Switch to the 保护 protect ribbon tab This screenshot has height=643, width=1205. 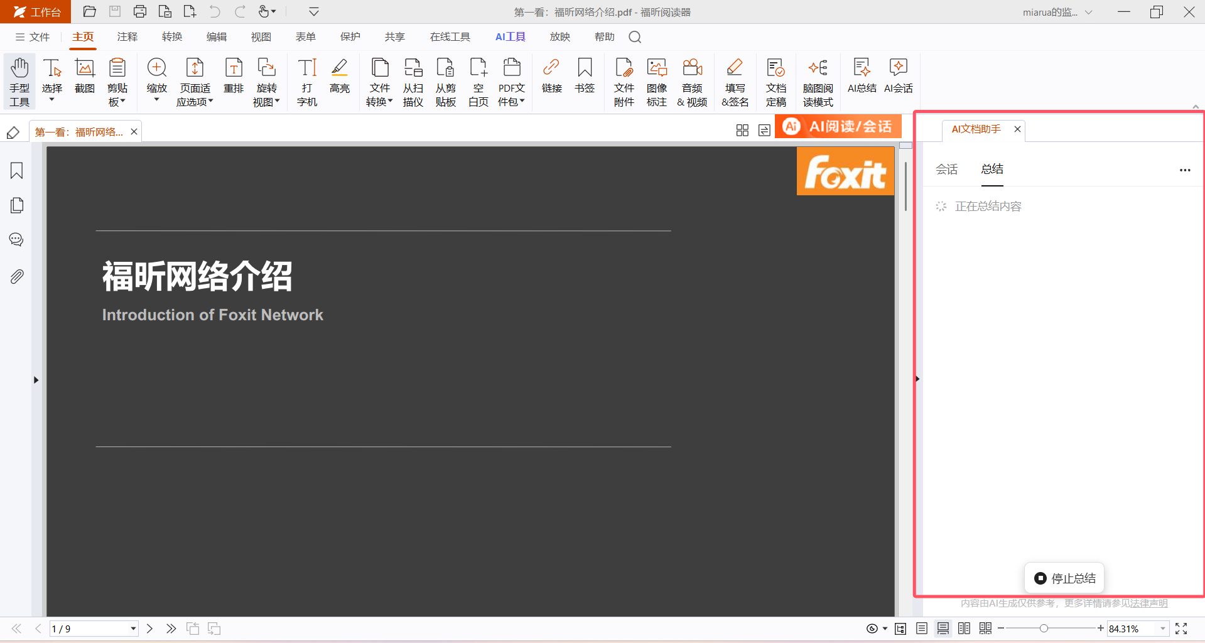[350, 37]
